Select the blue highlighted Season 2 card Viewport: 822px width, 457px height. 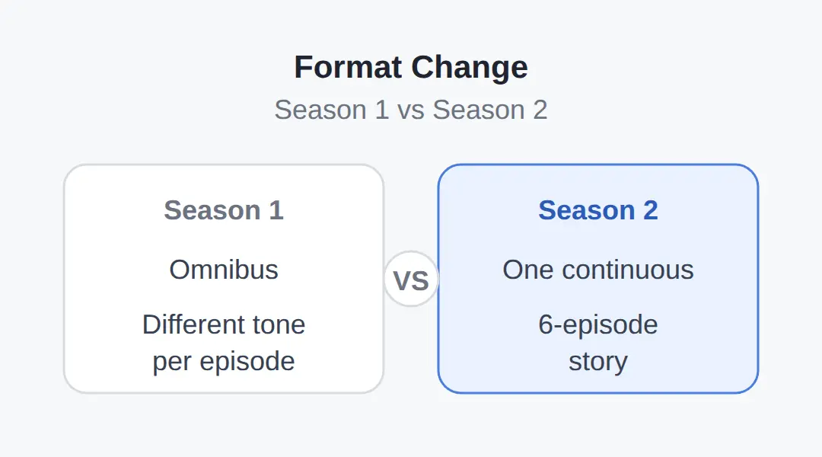pos(598,279)
